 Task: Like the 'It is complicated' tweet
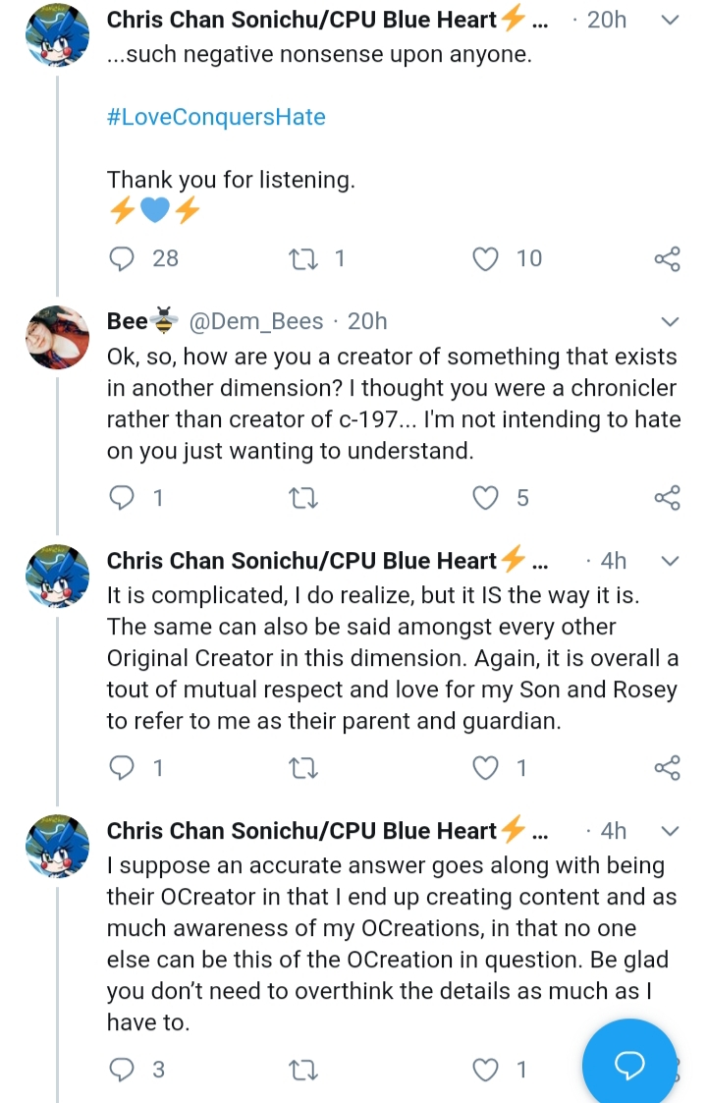485,768
